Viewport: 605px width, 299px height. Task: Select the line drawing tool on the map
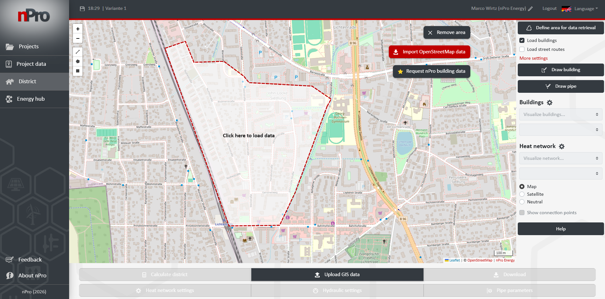tap(78, 51)
